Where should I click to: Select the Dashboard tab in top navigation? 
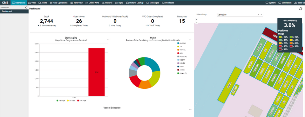coord(19,3)
